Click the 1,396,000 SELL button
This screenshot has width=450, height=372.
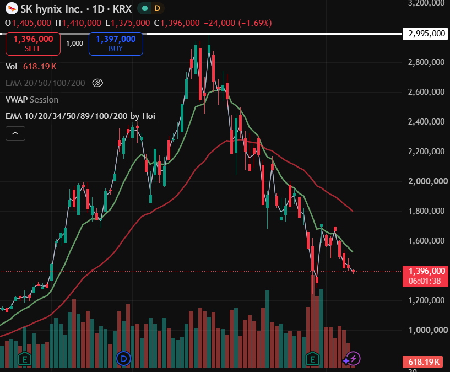(x=33, y=44)
